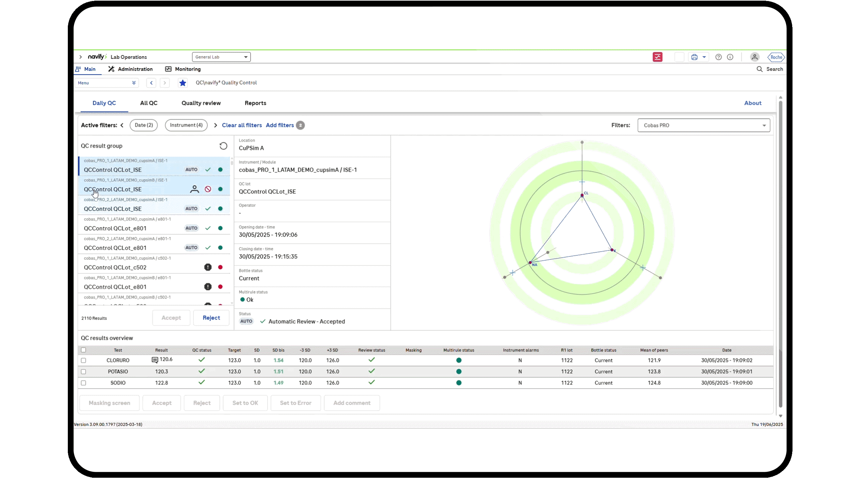Click the Clear all filters link

pos(242,125)
